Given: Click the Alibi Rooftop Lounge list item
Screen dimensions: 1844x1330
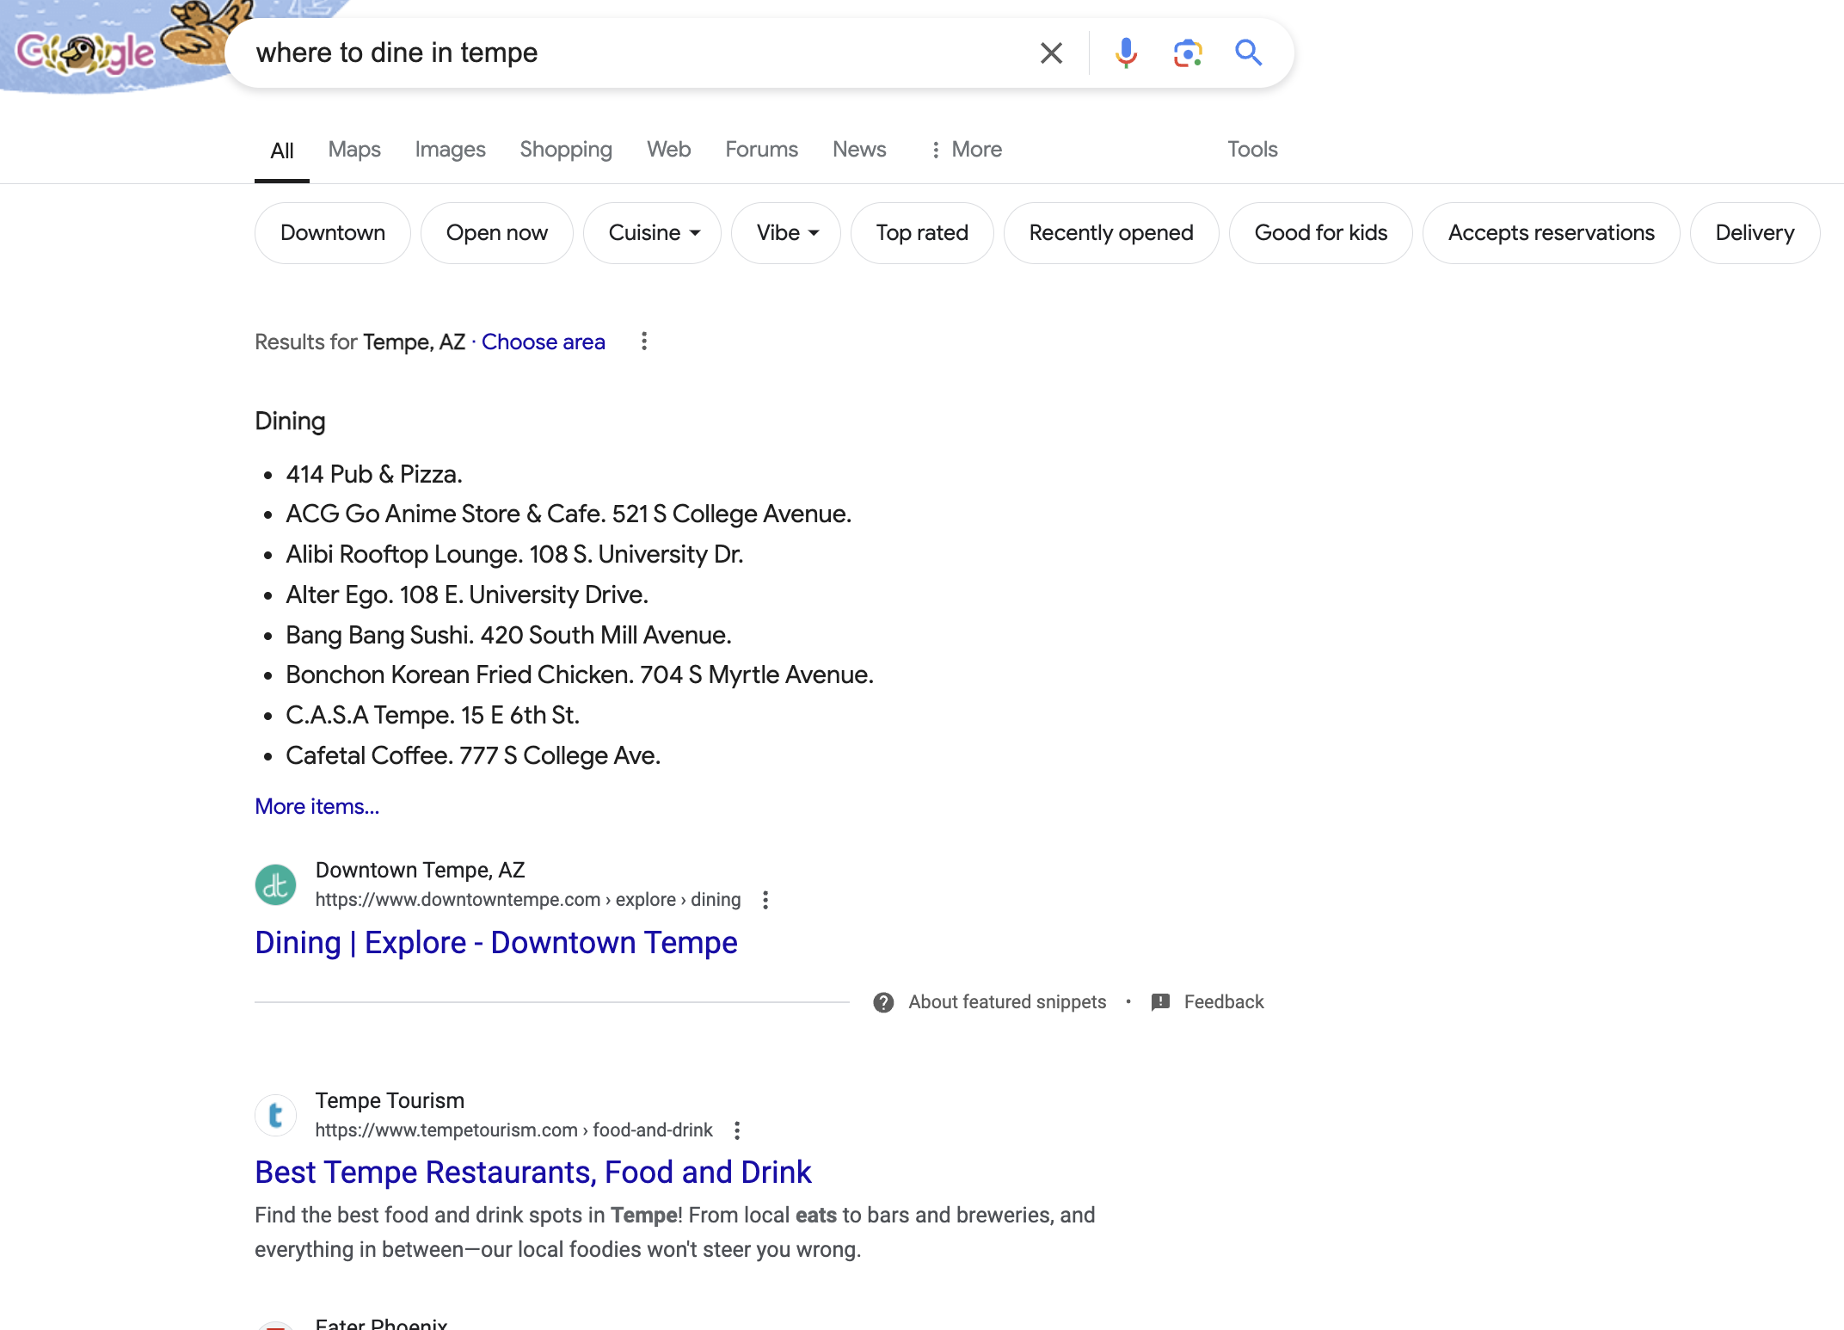Looking at the screenshot, I should [x=514, y=555].
